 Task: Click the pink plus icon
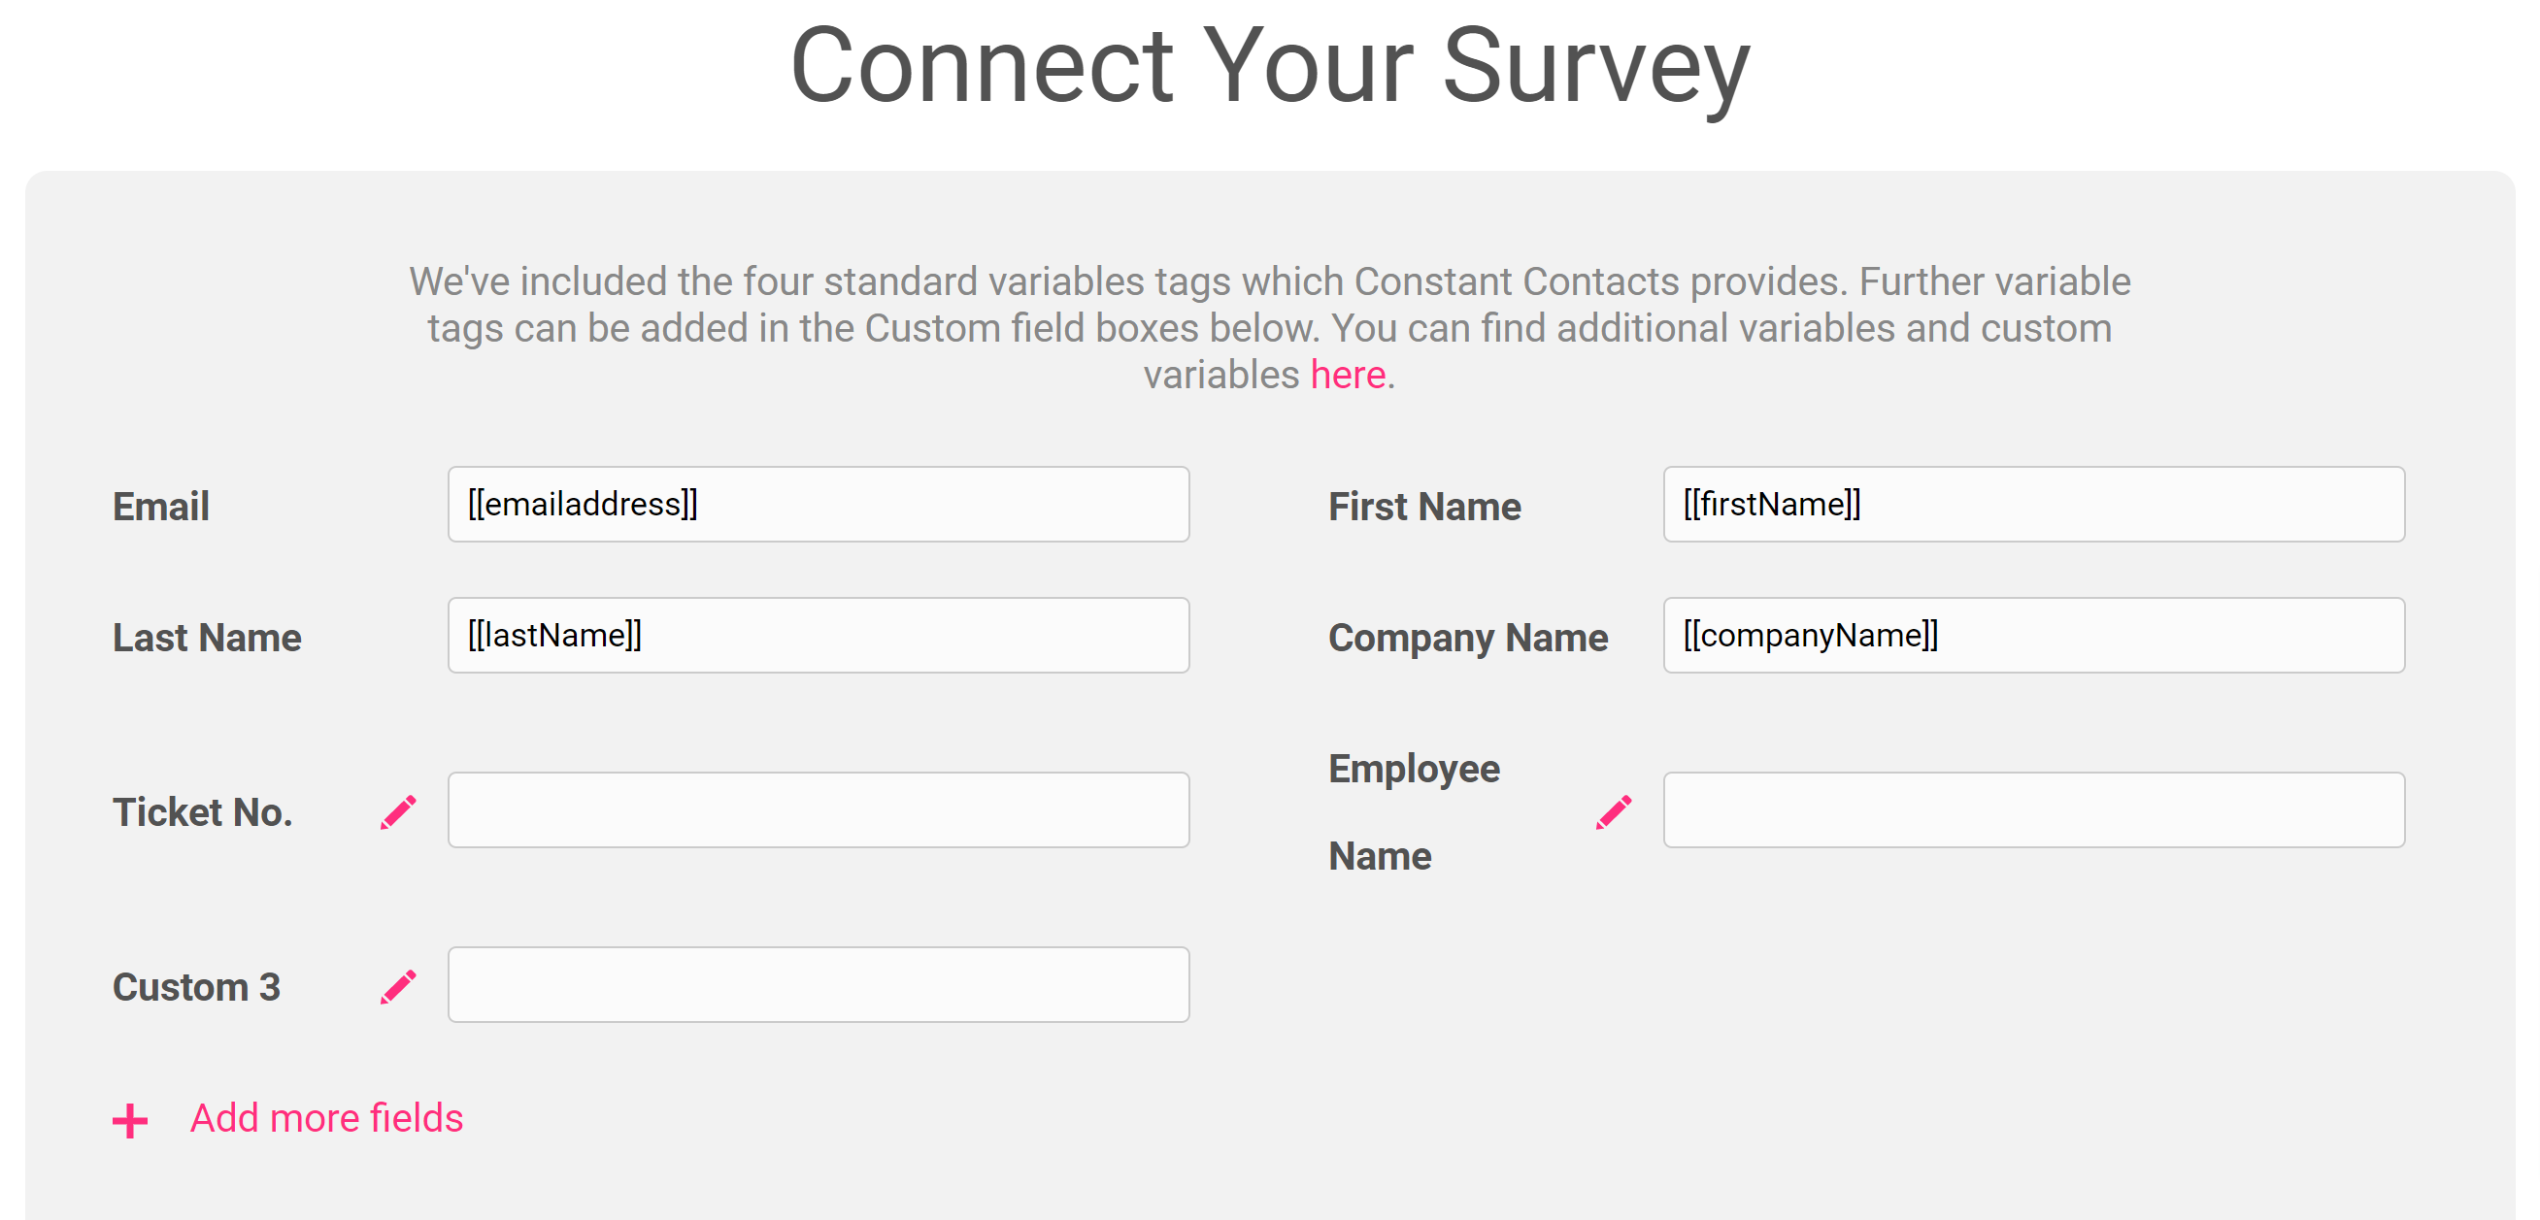pyautogui.click(x=130, y=1120)
